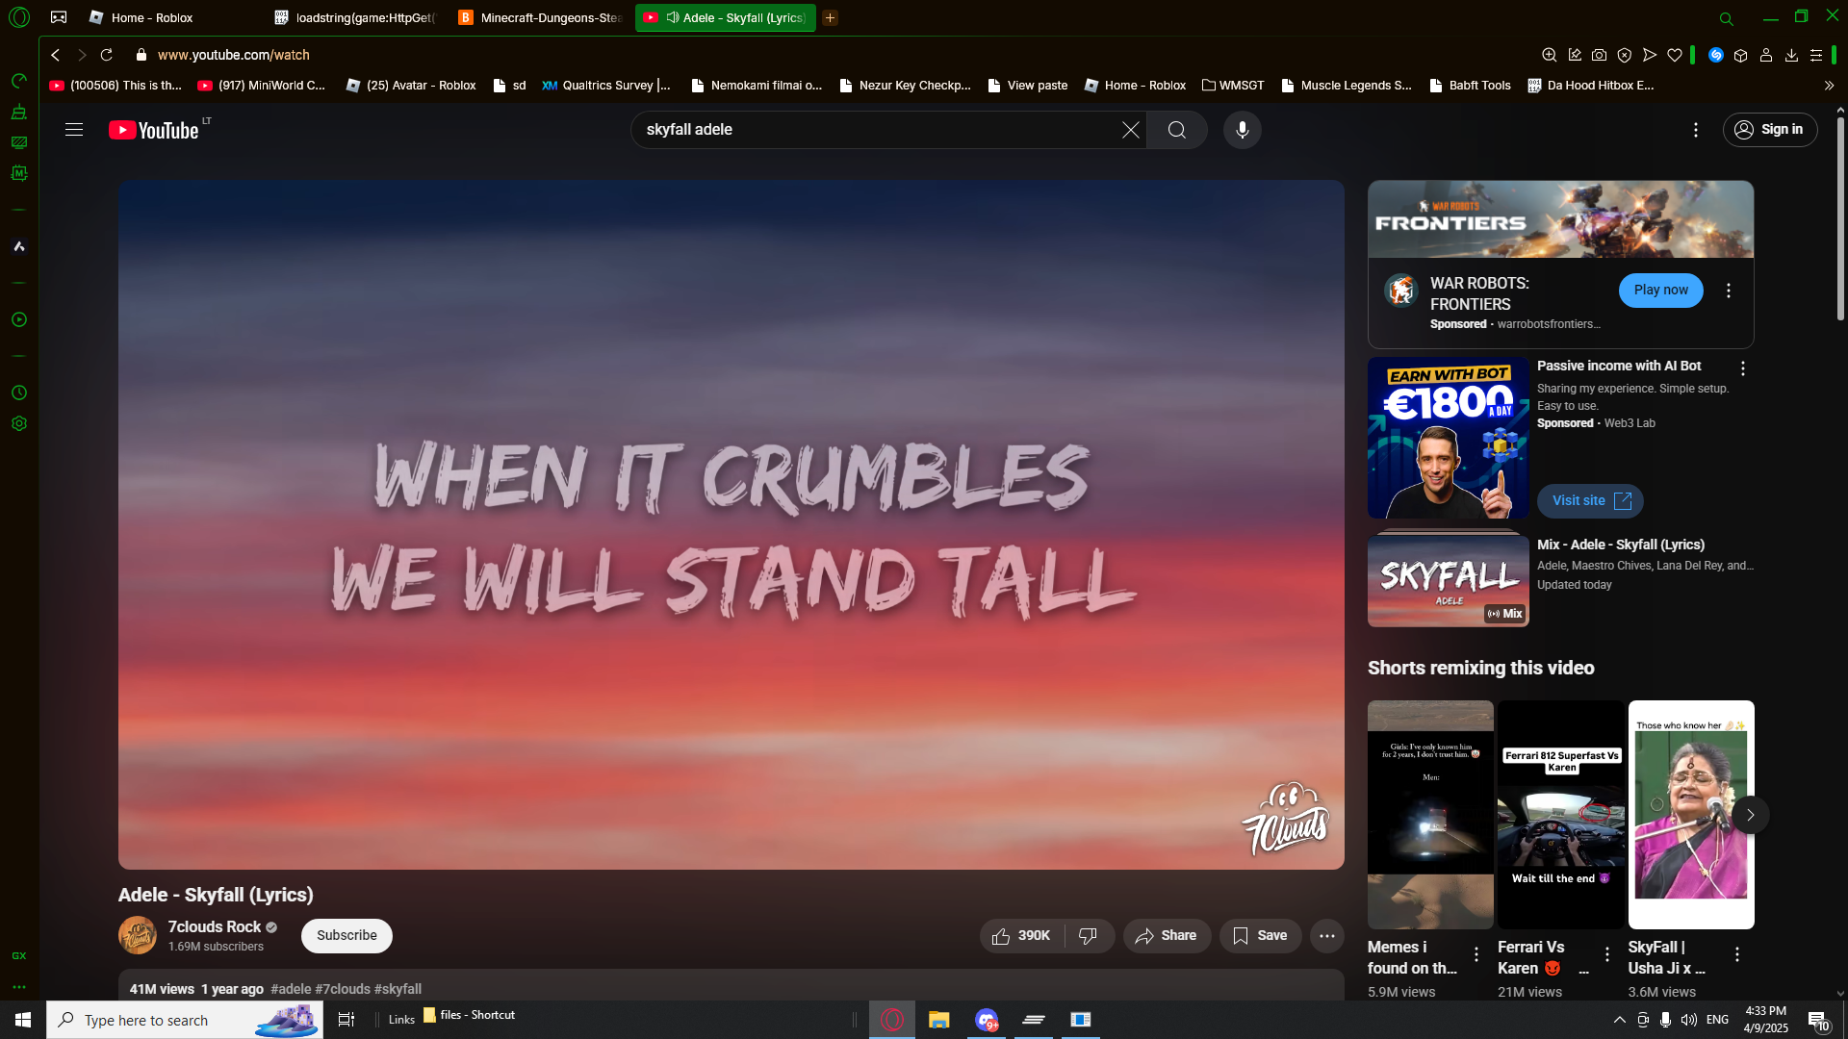
Task: Click the address bar URL
Action: [x=234, y=55]
